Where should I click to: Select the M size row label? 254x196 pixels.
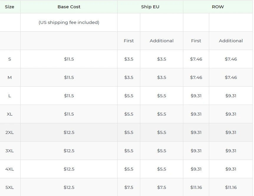point(10,77)
